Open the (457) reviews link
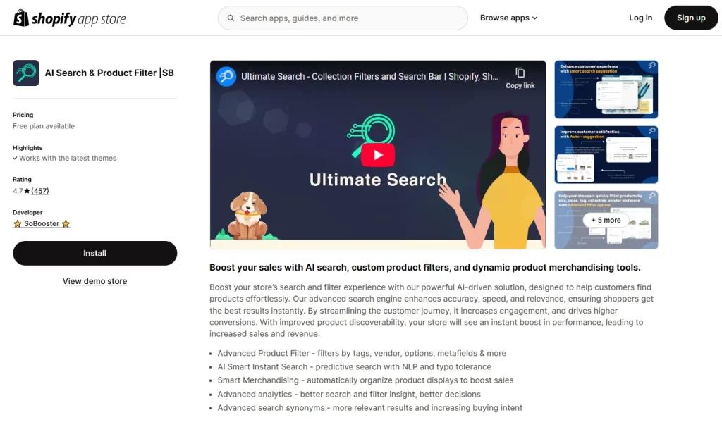This screenshot has height=427, width=722. click(40, 190)
